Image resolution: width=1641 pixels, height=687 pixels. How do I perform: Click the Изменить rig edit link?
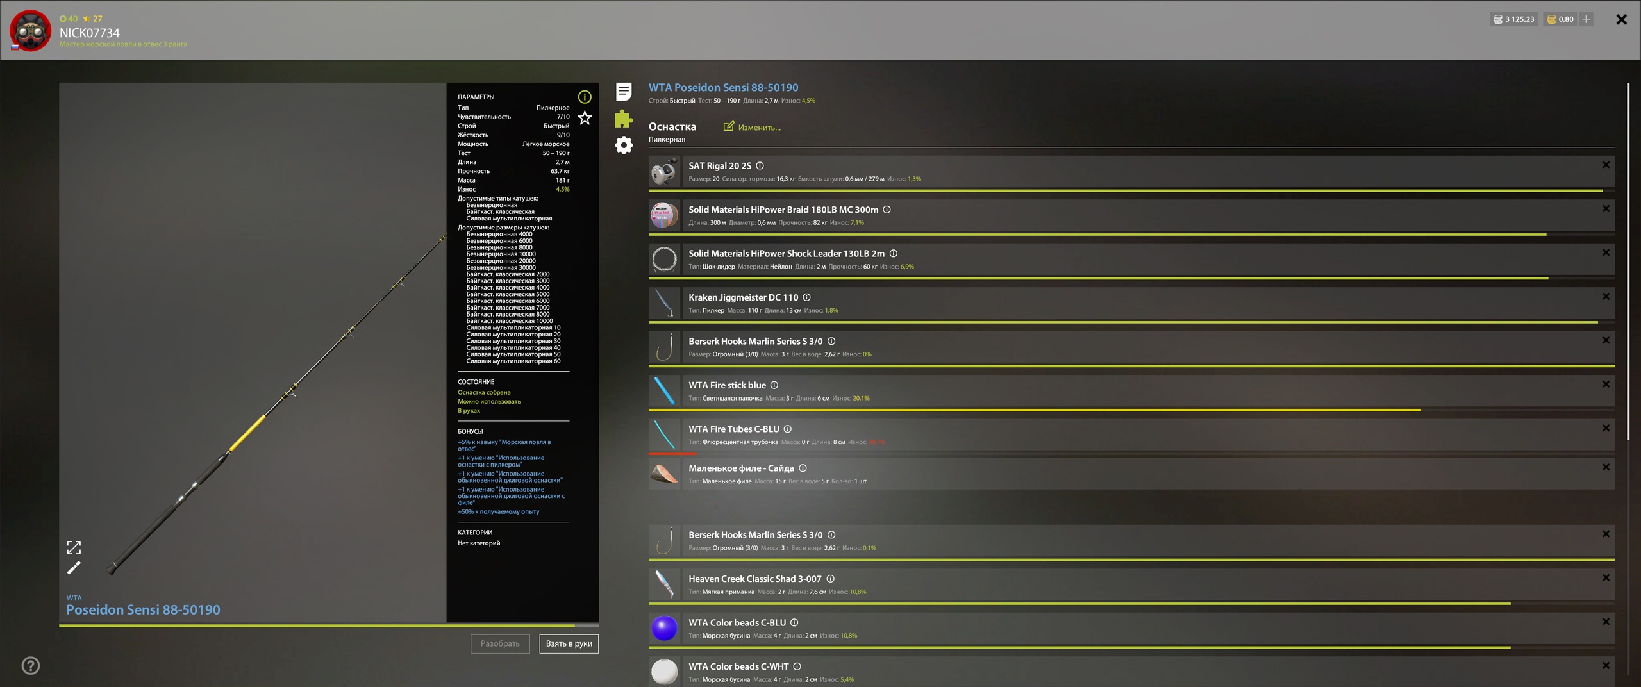pos(752,127)
